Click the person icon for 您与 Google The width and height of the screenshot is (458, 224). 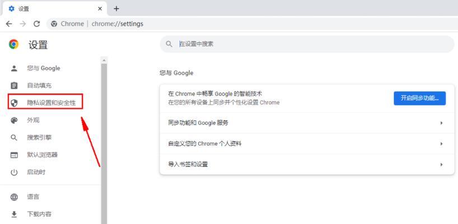14,68
